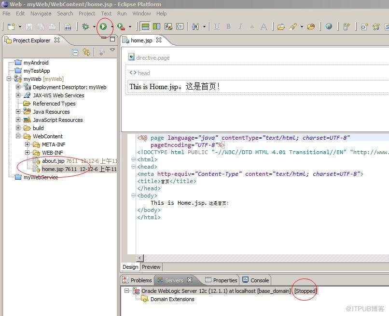
Task: Switch to the Problems tab
Action: (x=137, y=280)
